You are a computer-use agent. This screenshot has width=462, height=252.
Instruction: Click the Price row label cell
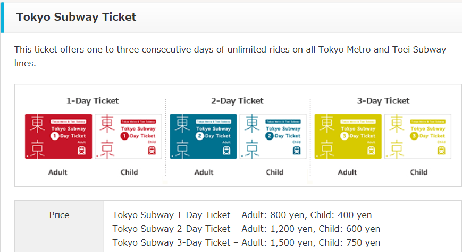(x=59, y=226)
